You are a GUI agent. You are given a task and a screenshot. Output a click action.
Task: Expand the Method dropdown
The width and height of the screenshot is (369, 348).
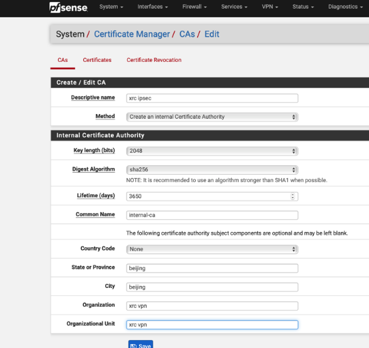point(212,117)
